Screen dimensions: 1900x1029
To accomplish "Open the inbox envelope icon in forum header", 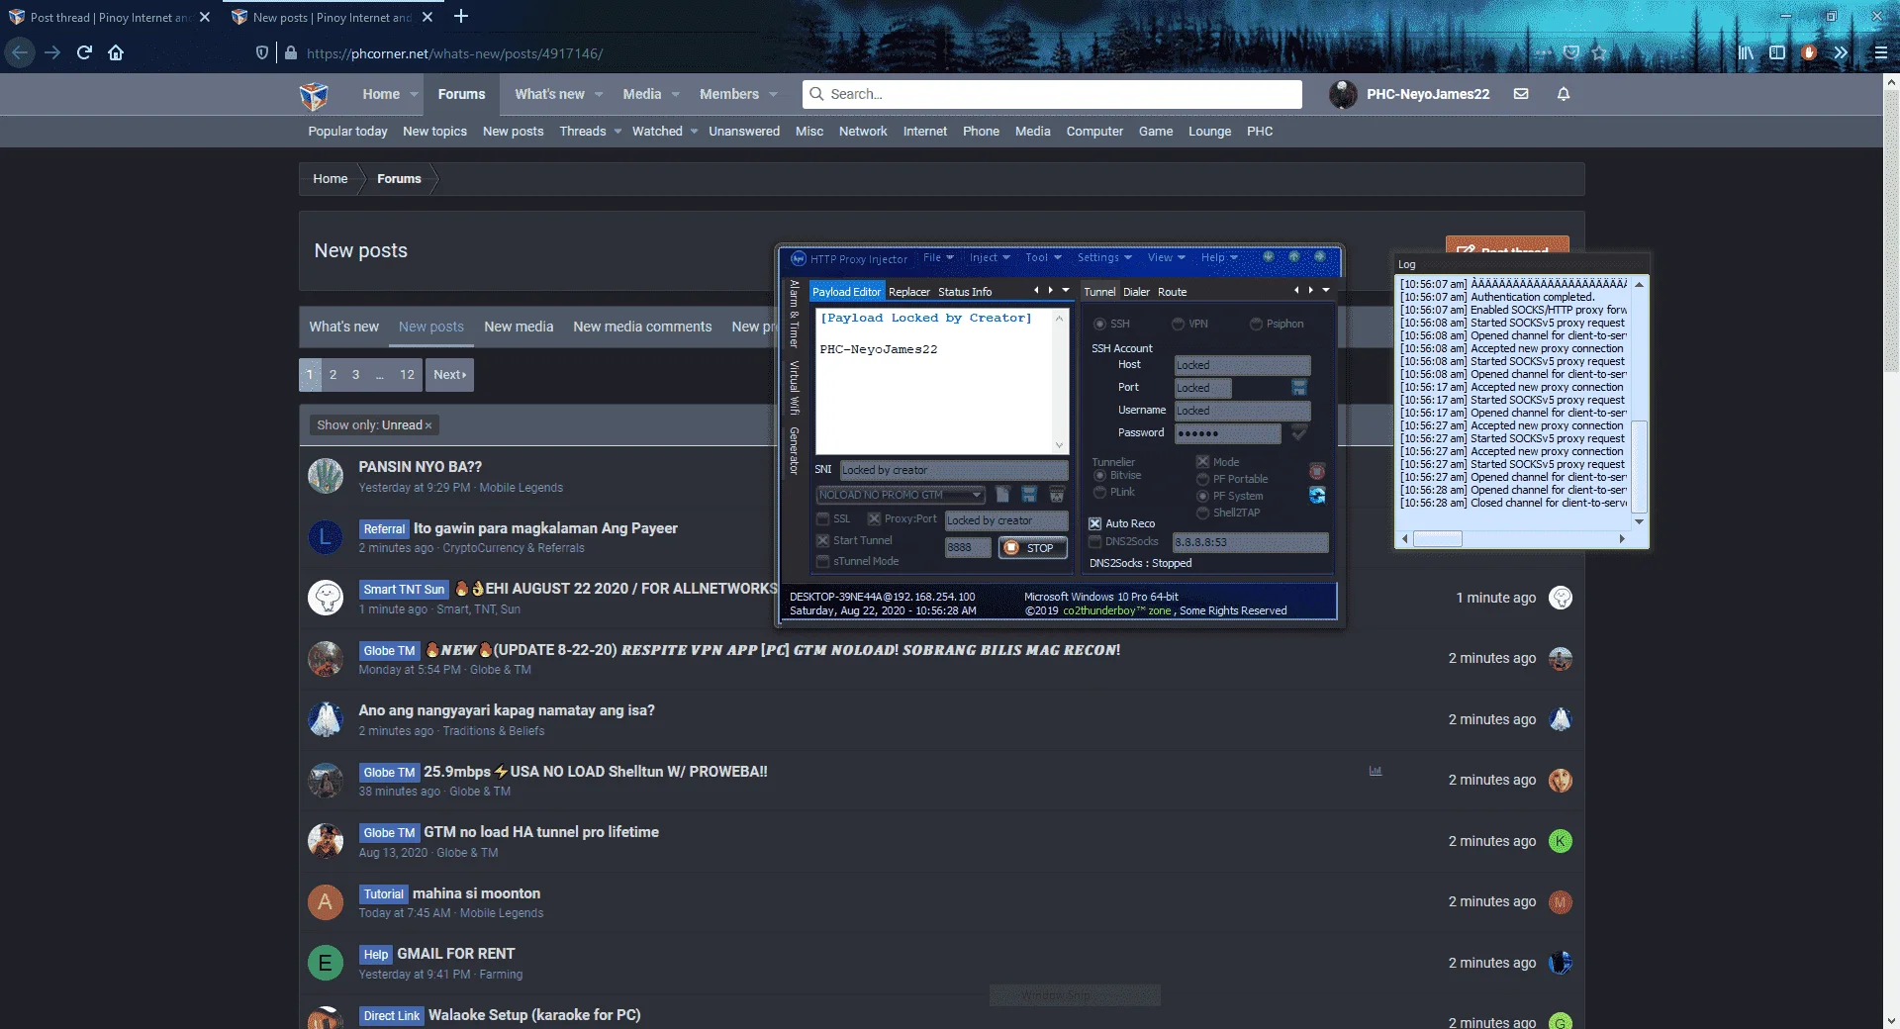I will point(1521,94).
